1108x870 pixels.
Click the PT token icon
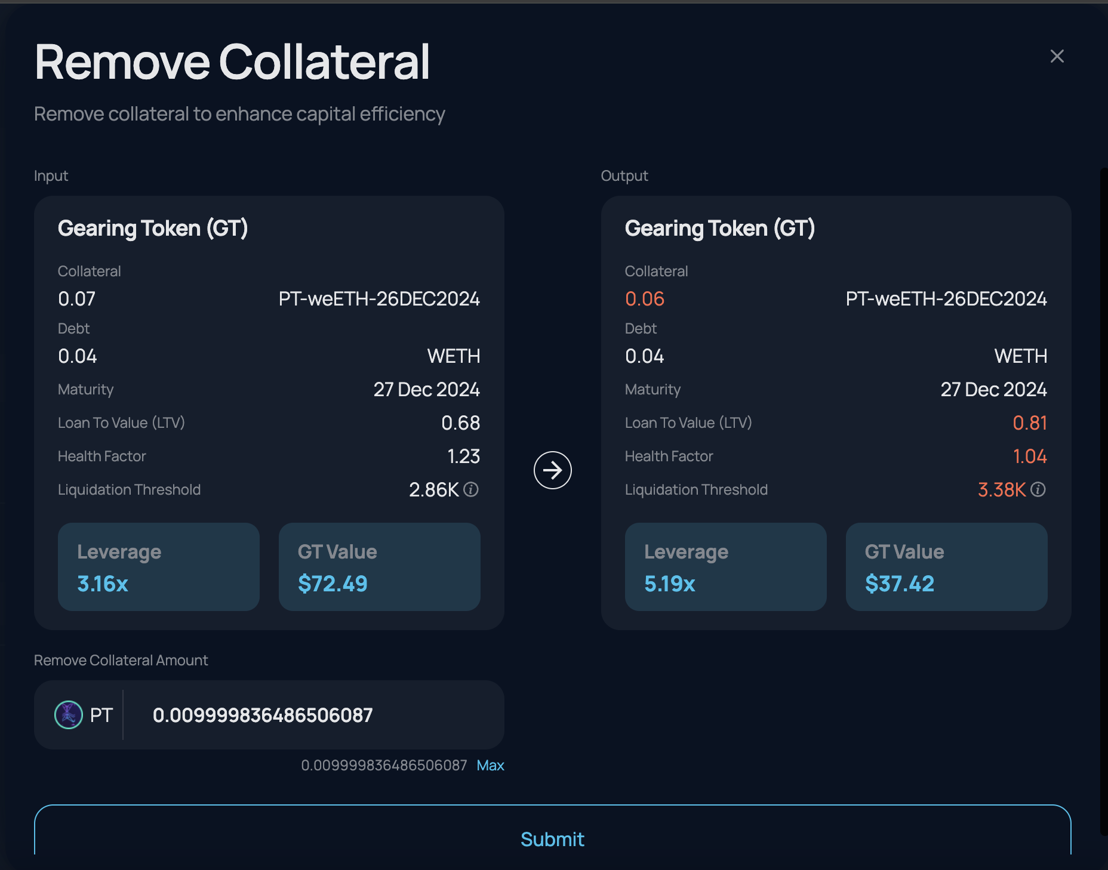click(69, 715)
